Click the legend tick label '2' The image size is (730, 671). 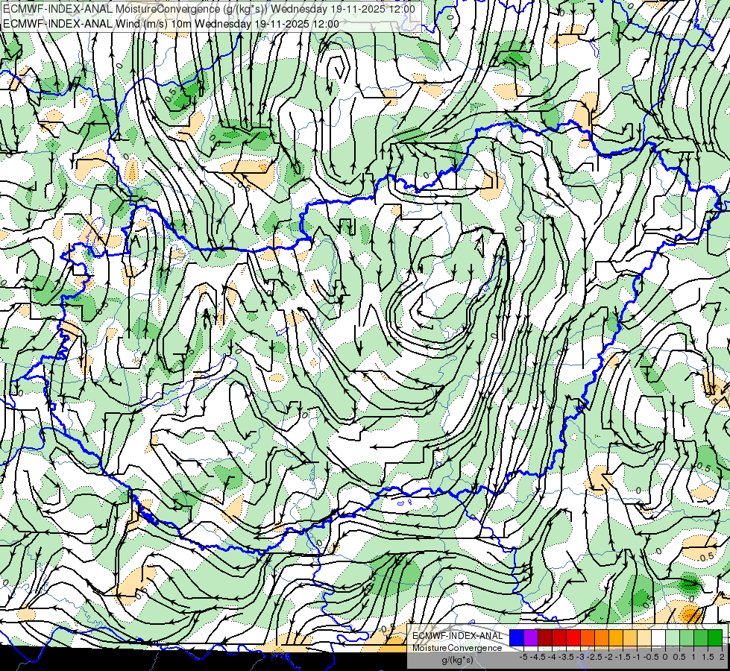(x=722, y=657)
